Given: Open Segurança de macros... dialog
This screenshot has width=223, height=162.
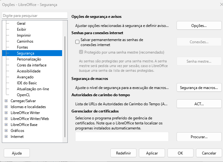Looking at the screenshot, I should 199,87.
